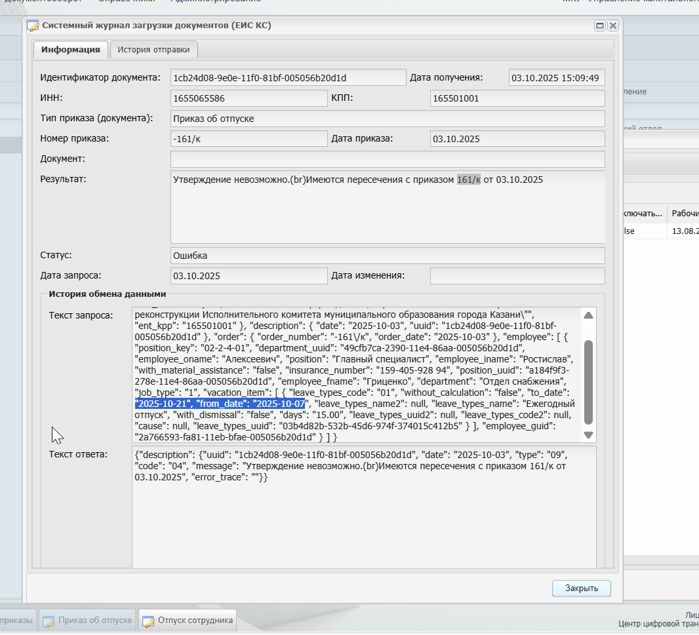Click the 13.08 cell in background table
The image size is (699, 635).
point(685,231)
